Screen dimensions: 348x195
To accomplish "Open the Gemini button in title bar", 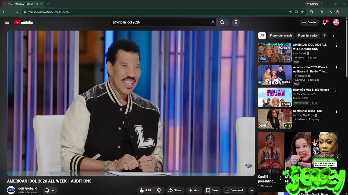I will [x=312, y=4].
